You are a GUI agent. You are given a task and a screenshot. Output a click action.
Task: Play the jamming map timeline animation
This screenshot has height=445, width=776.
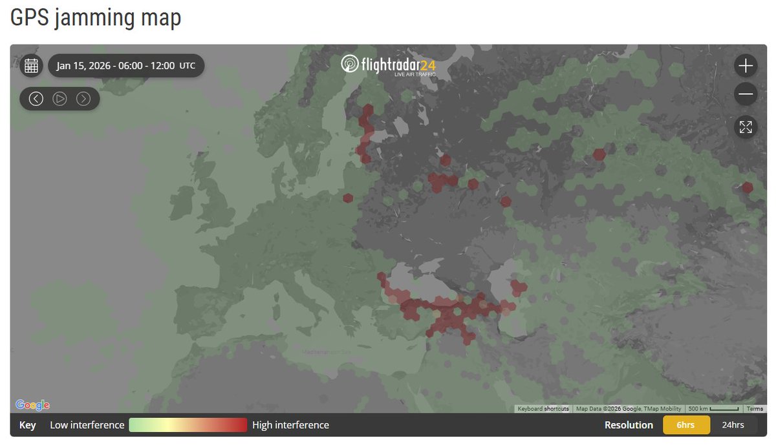pyautogui.click(x=60, y=99)
